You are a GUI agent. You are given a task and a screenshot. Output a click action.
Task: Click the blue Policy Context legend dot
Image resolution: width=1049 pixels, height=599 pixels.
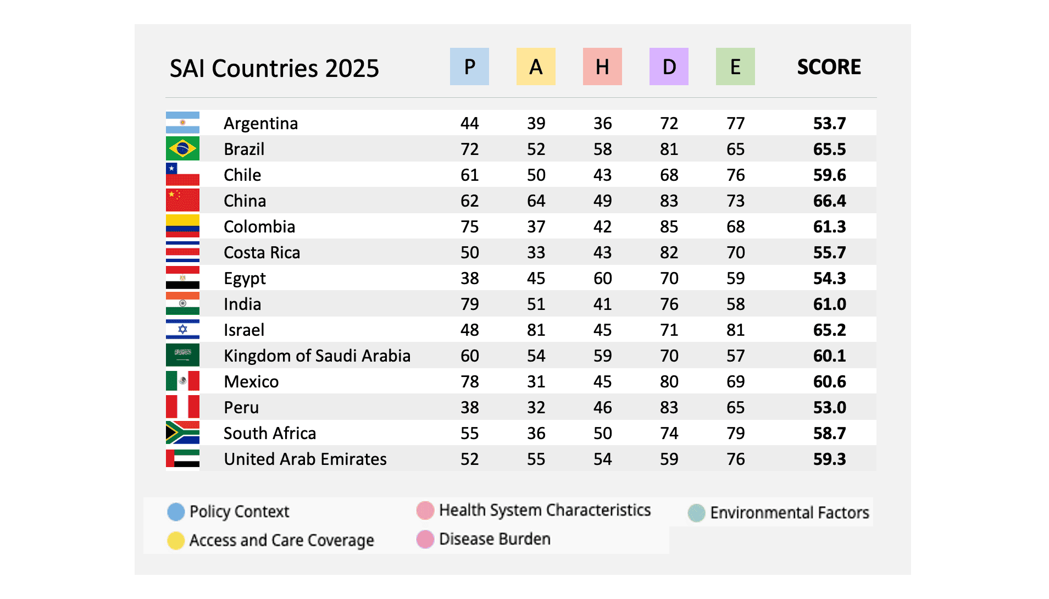tap(176, 512)
